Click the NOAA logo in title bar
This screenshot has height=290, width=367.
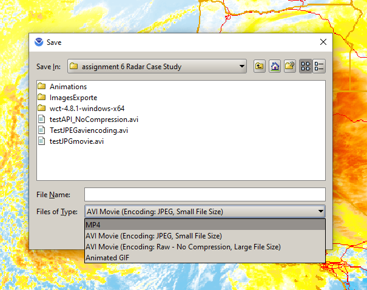(39, 42)
